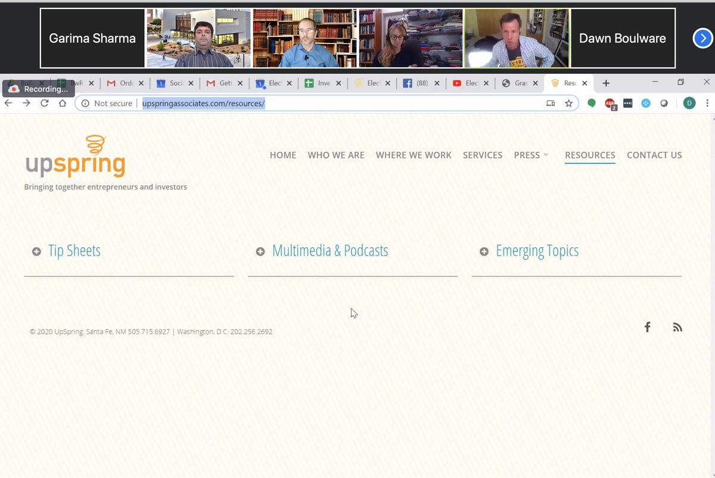
Task: Open a new browser tab with plus
Action: [x=606, y=83]
